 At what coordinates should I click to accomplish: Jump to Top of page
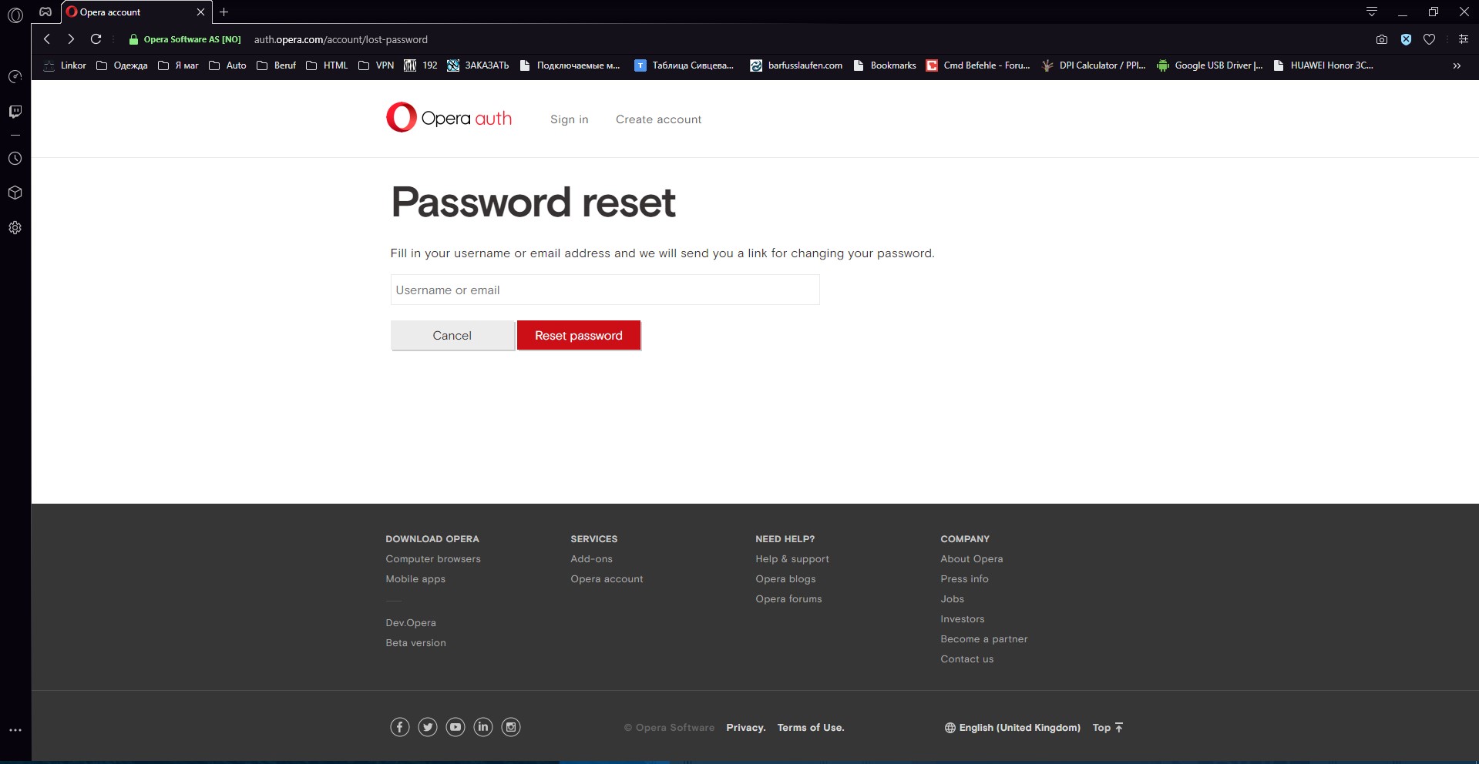[x=1108, y=728]
